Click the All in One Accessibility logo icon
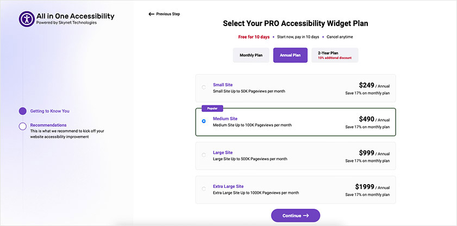The width and height of the screenshot is (457, 226). (x=27, y=19)
